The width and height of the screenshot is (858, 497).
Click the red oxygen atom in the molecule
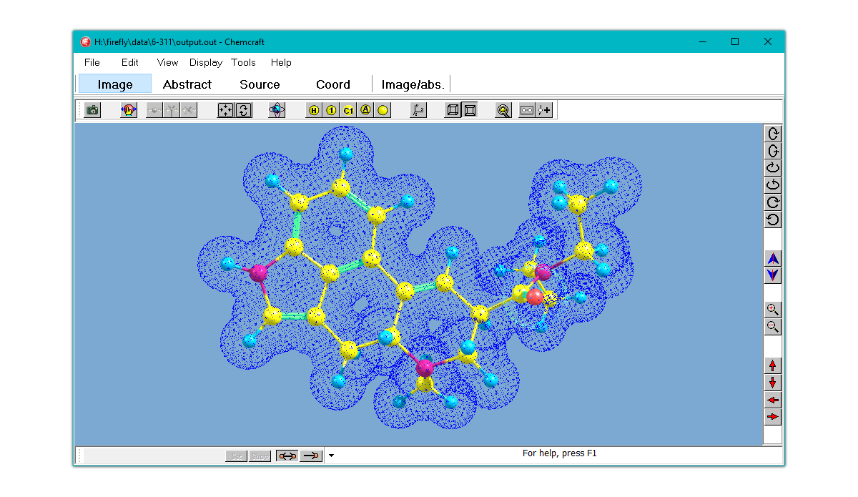coord(535,296)
